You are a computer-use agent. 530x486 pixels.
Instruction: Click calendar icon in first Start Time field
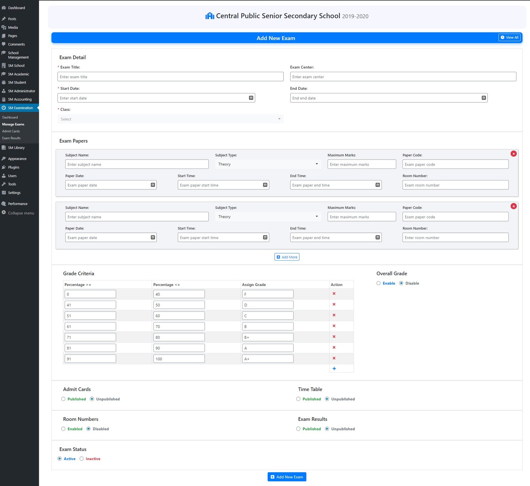[265, 185]
